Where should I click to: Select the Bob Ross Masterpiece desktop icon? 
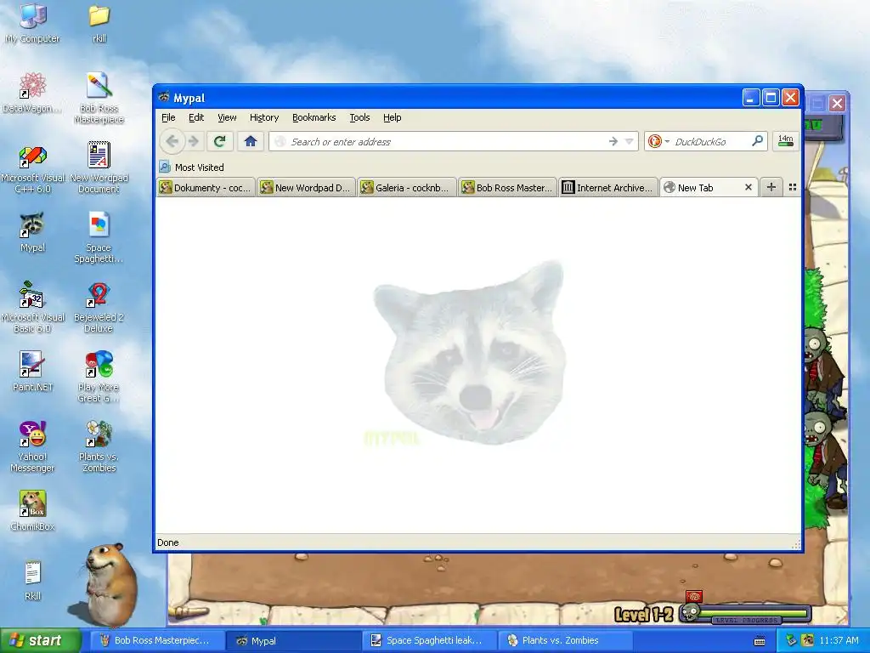[99, 98]
